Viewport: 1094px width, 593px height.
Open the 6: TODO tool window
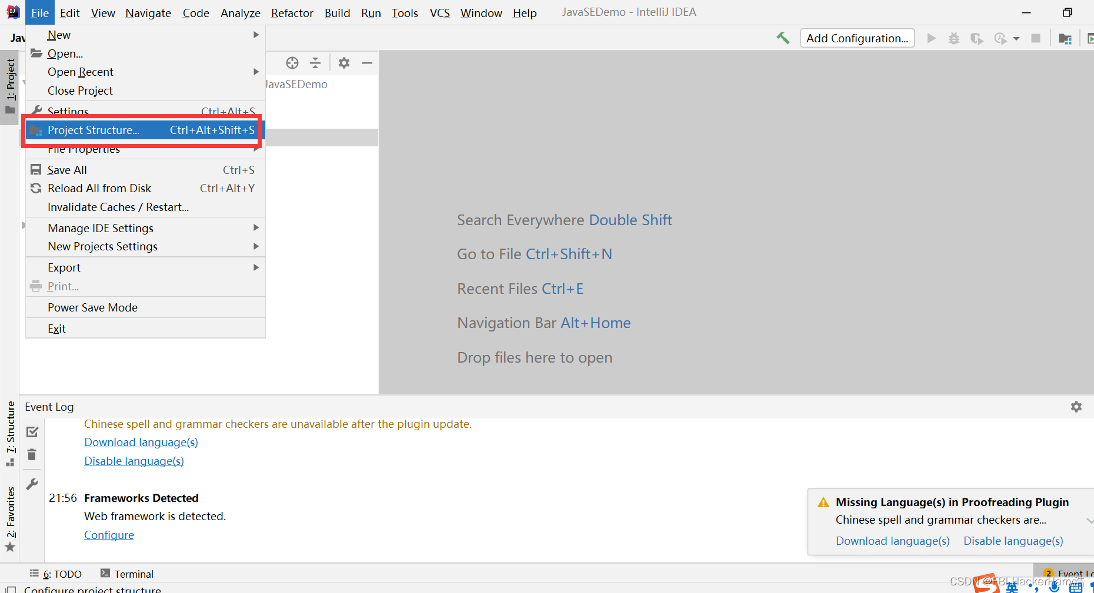tap(56, 574)
